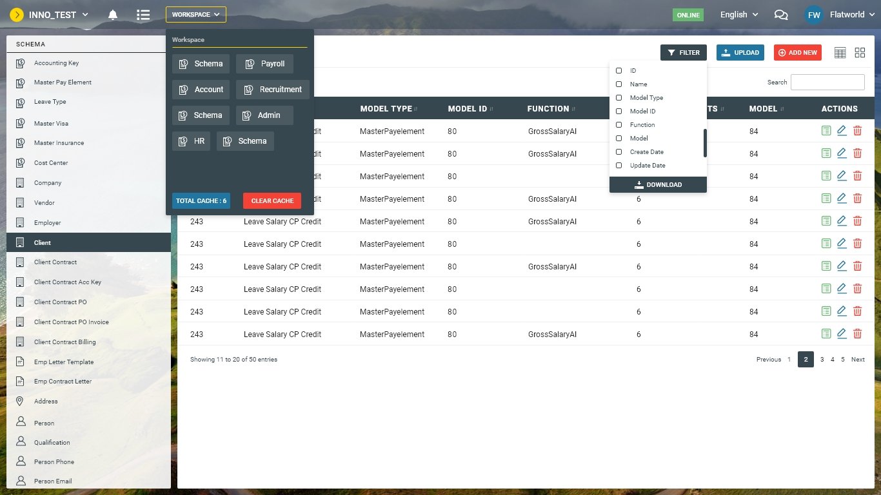Click the column list scrollbar thumb

[x=705, y=142]
